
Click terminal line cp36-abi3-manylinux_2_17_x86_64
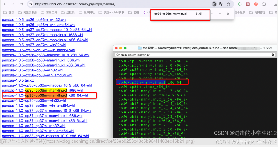coord(153,91)
